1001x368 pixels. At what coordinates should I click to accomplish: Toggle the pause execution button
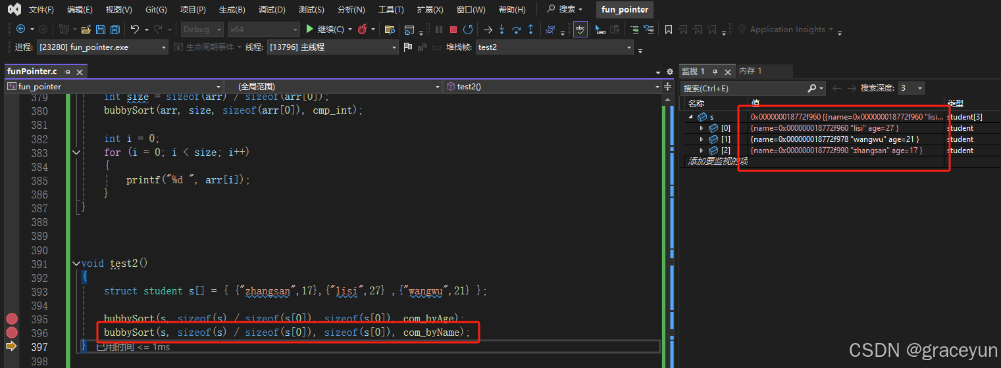pos(439,29)
